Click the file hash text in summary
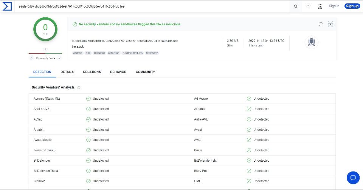Image resolution: width=363 pixels, height=190 pixels. click(125, 41)
